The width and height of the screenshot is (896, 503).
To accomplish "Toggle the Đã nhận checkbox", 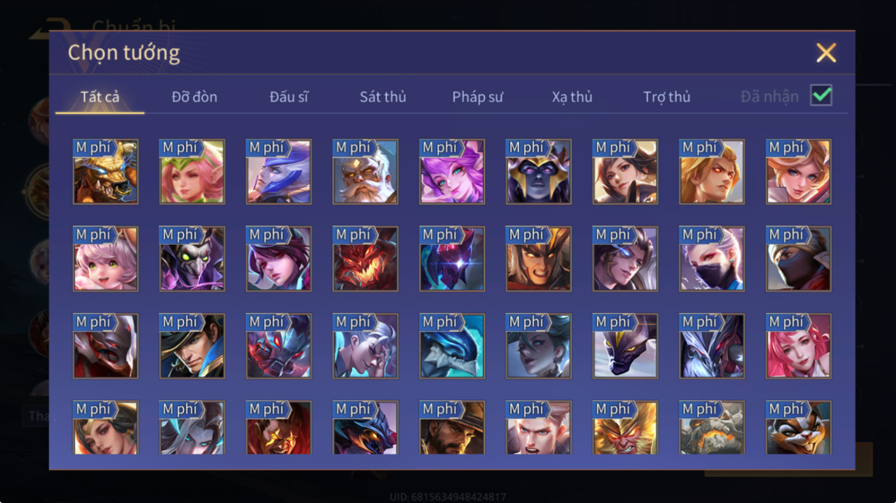I will click(x=821, y=95).
